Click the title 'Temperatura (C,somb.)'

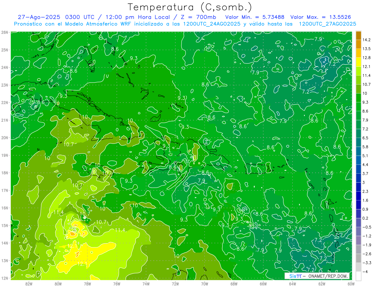[x=190, y=7]
